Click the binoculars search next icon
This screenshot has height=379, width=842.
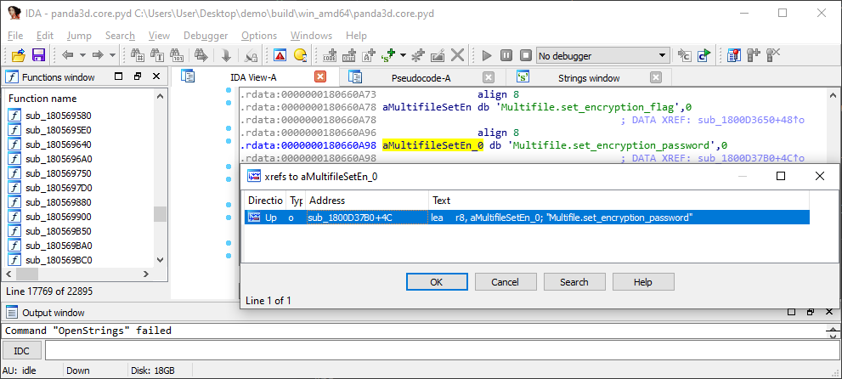click(x=201, y=55)
